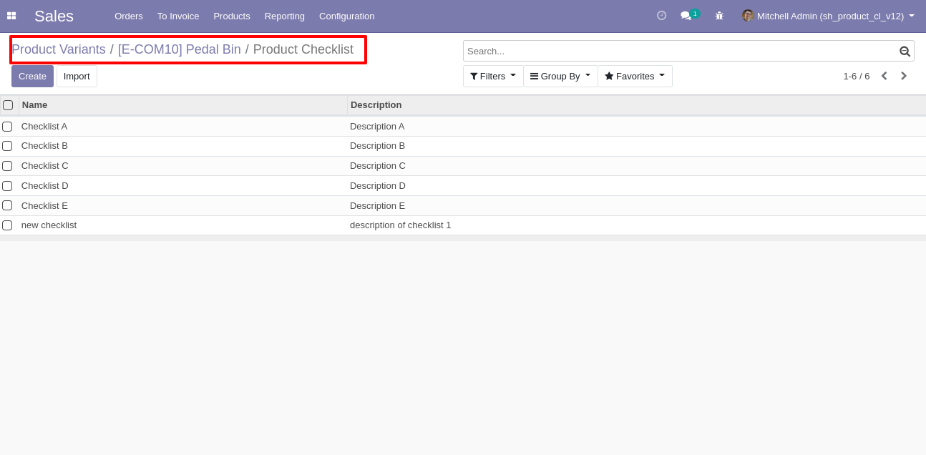This screenshot has width=926, height=455.
Task: Click the Description D cell
Action: 378,186
